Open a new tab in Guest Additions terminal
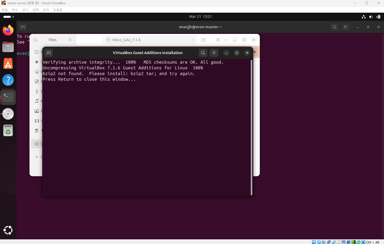 (x=49, y=53)
